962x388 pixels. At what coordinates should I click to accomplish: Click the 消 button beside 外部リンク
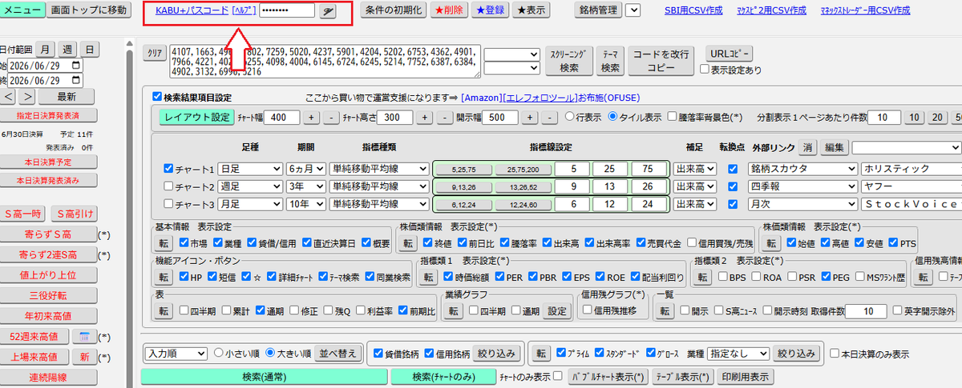(x=808, y=148)
